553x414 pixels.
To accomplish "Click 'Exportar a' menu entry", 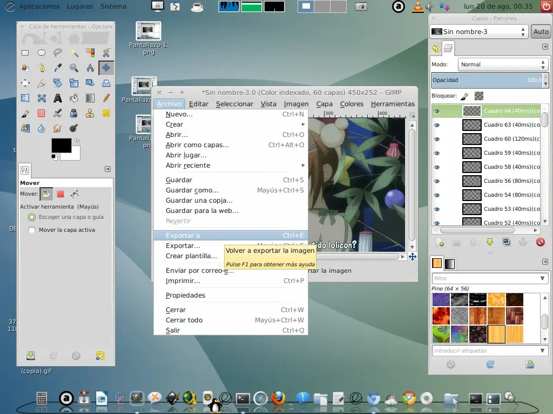I will point(183,236).
